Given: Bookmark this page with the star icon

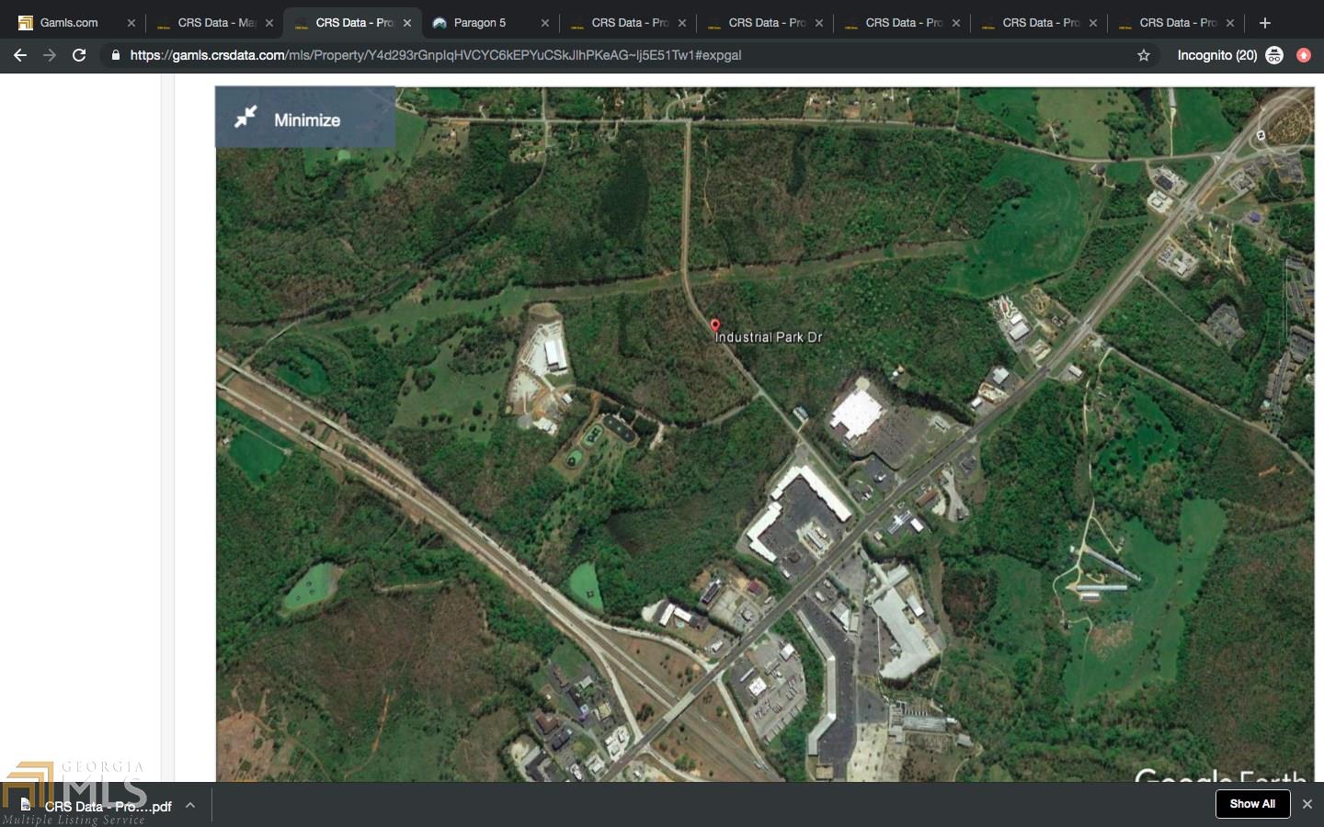Looking at the screenshot, I should pyautogui.click(x=1144, y=55).
